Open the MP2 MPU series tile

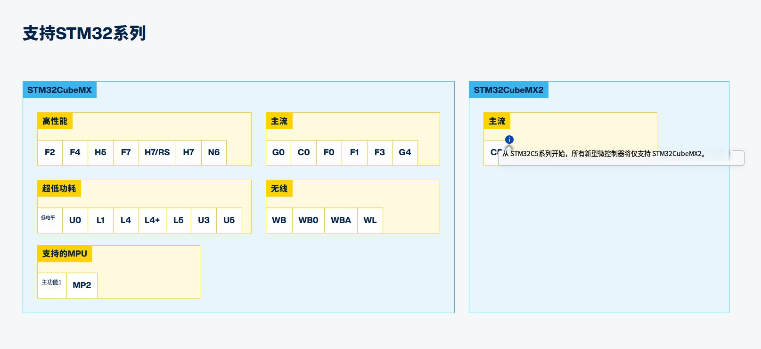82,285
